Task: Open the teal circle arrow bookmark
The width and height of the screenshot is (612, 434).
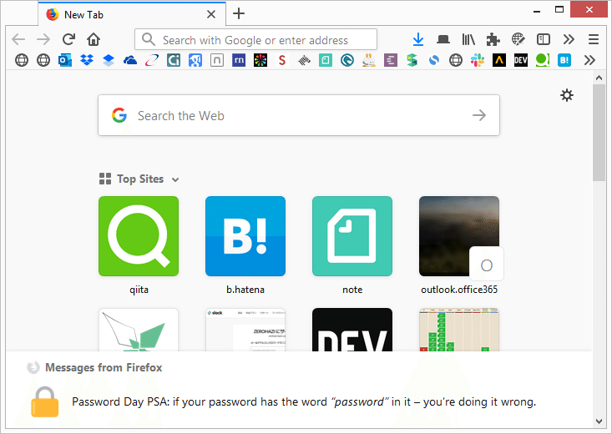Action: tap(347, 60)
